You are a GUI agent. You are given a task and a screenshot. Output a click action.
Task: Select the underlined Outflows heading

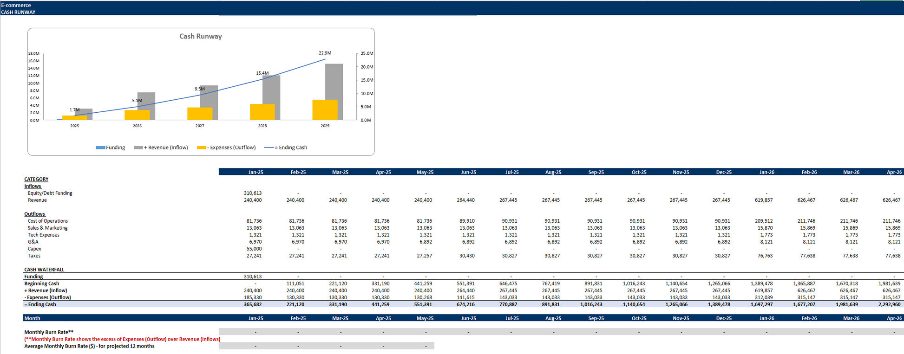[x=34, y=214]
